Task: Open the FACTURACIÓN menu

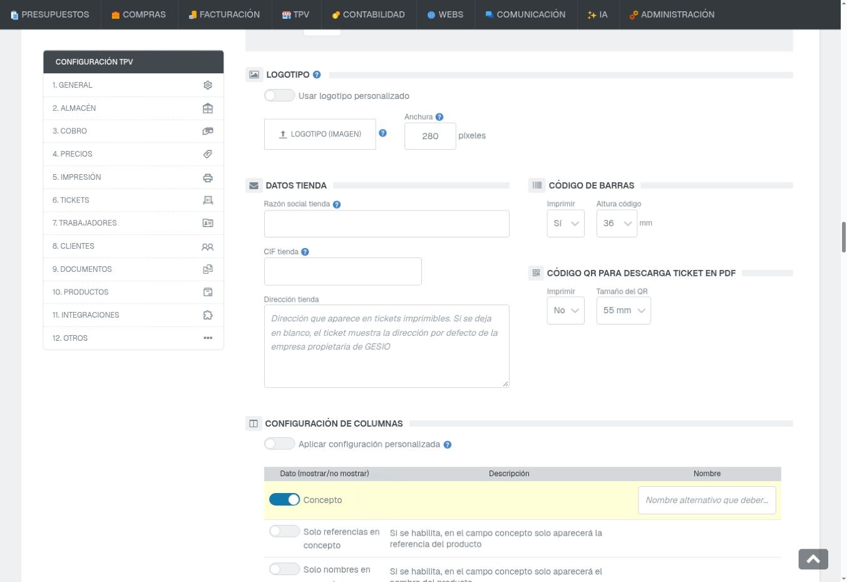Action: click(224, 14)
